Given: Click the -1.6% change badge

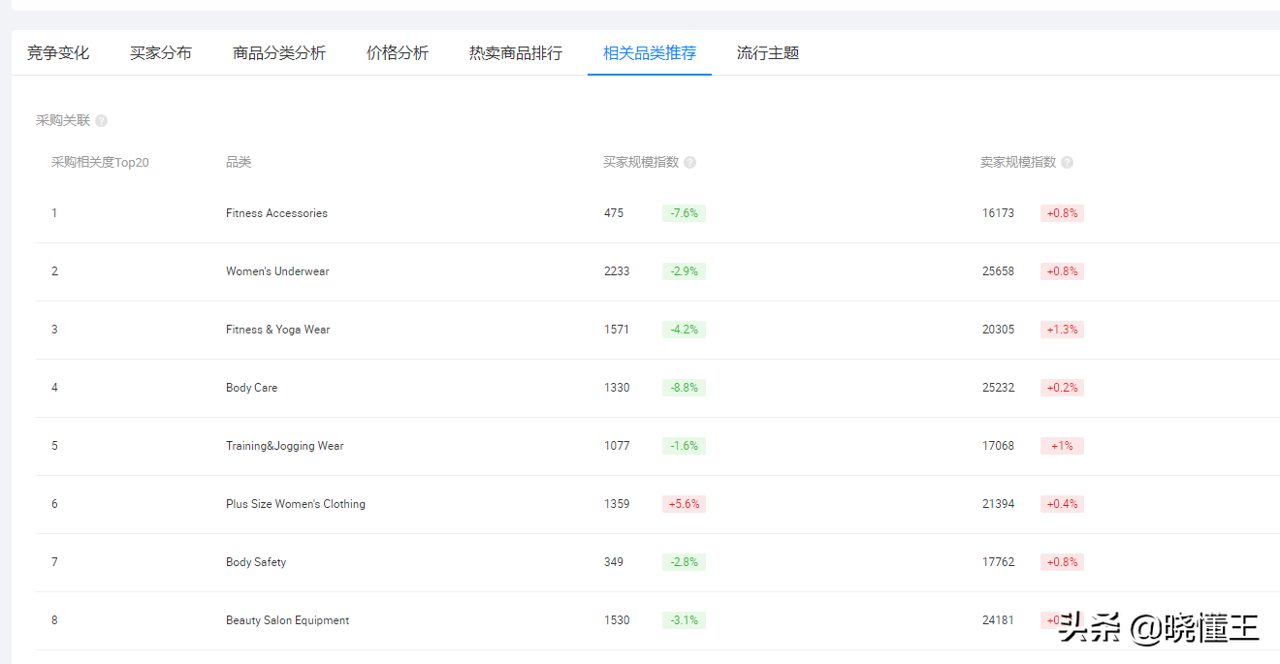Looking at the screenshot, I should point(684,446).
